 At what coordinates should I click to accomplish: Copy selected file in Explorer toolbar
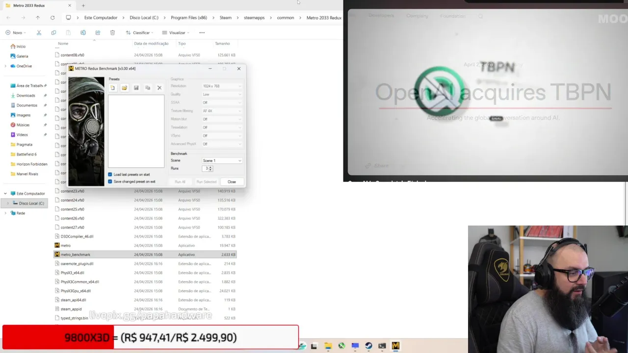(53, 32)
